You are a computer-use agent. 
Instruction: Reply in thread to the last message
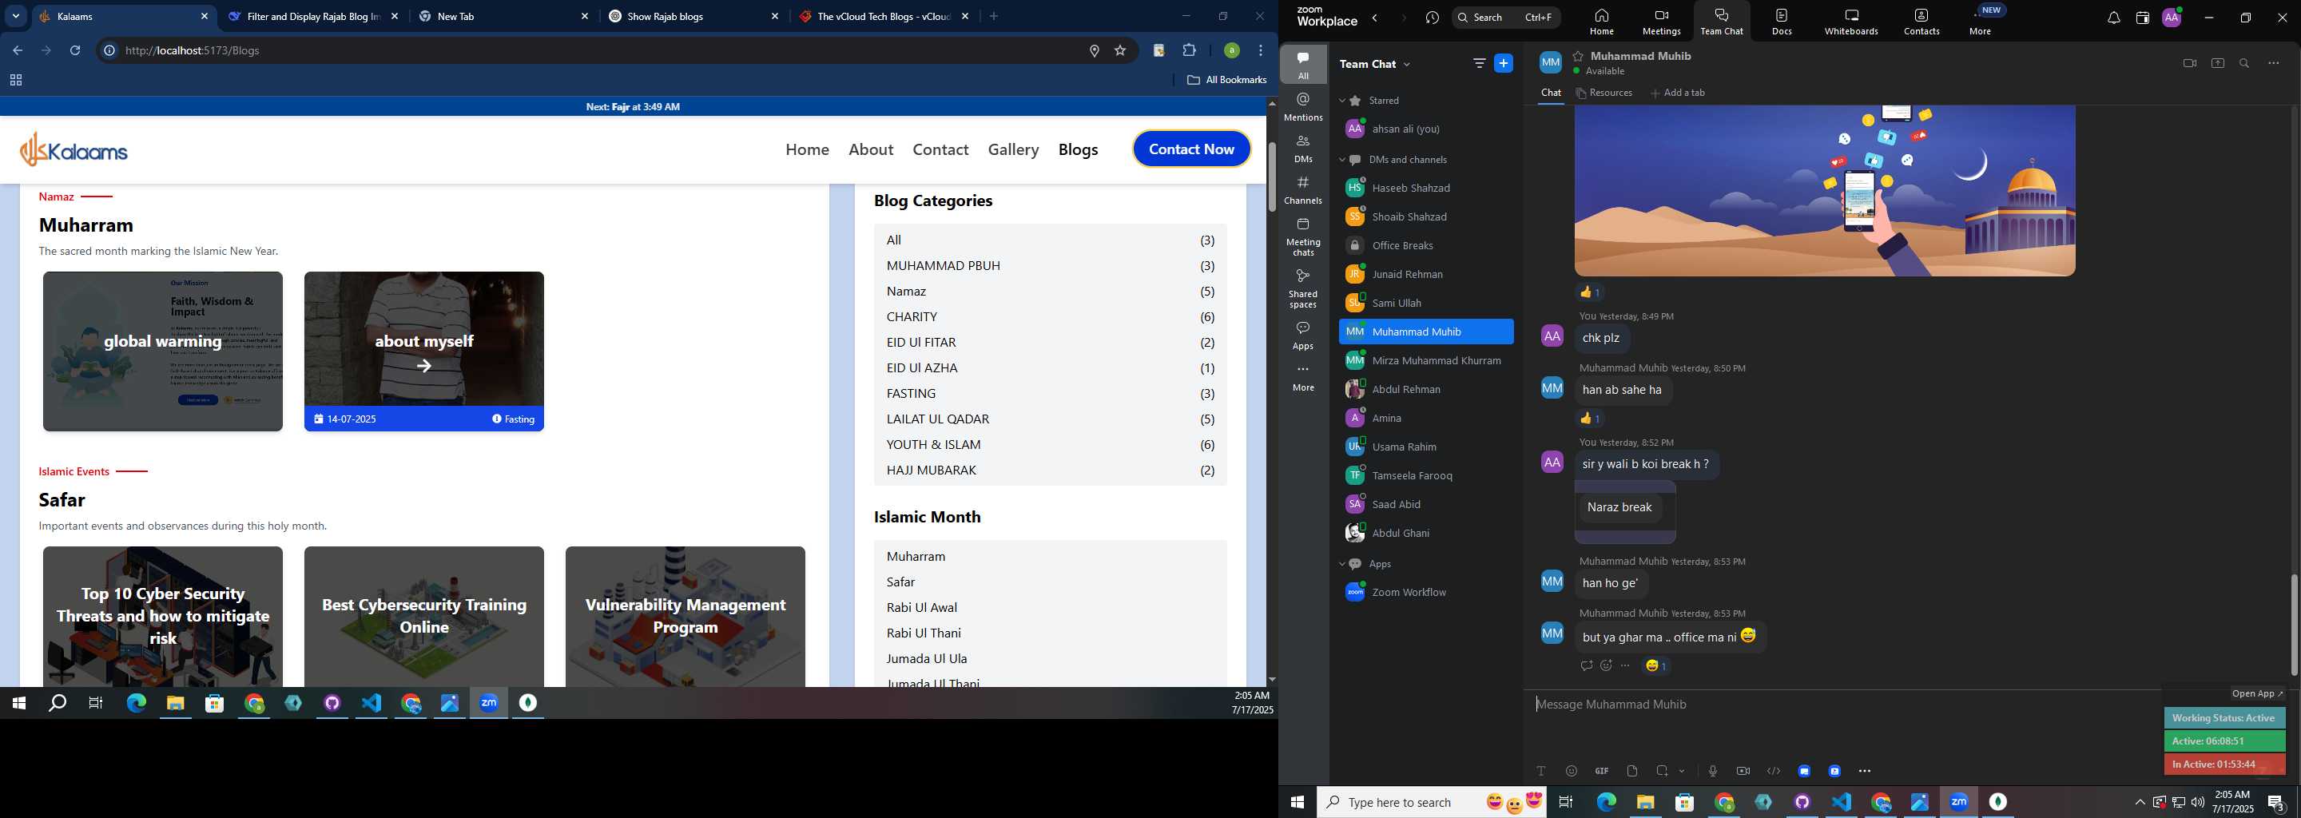pos(1587,665)
